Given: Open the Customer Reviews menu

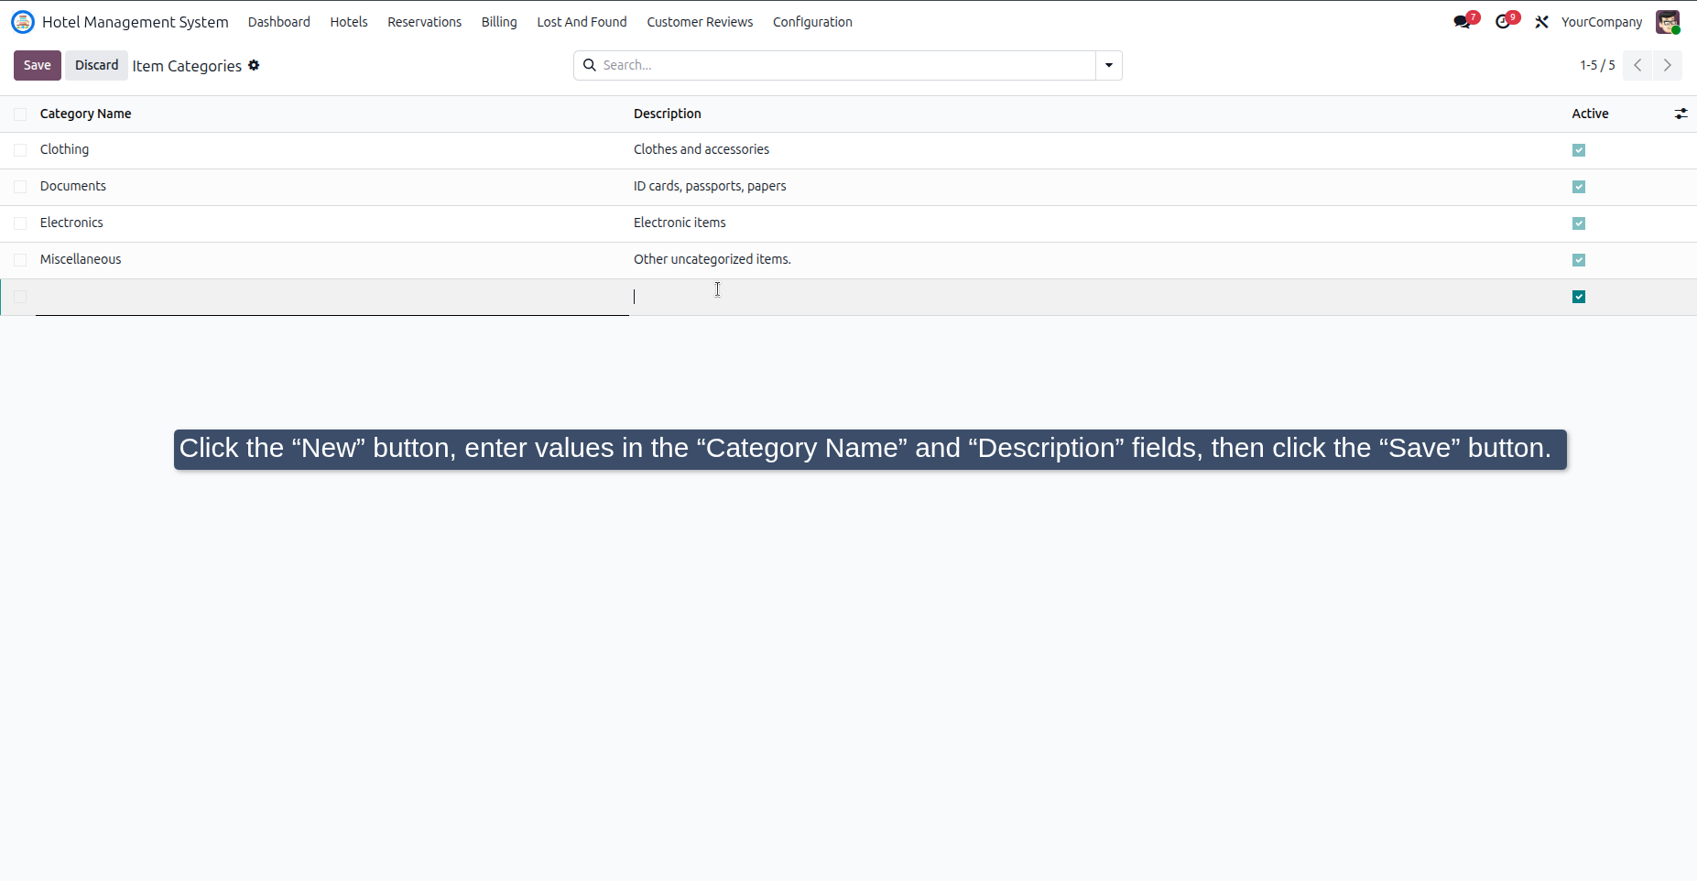Looking at the screenshot, I should [x=700, y=22].
